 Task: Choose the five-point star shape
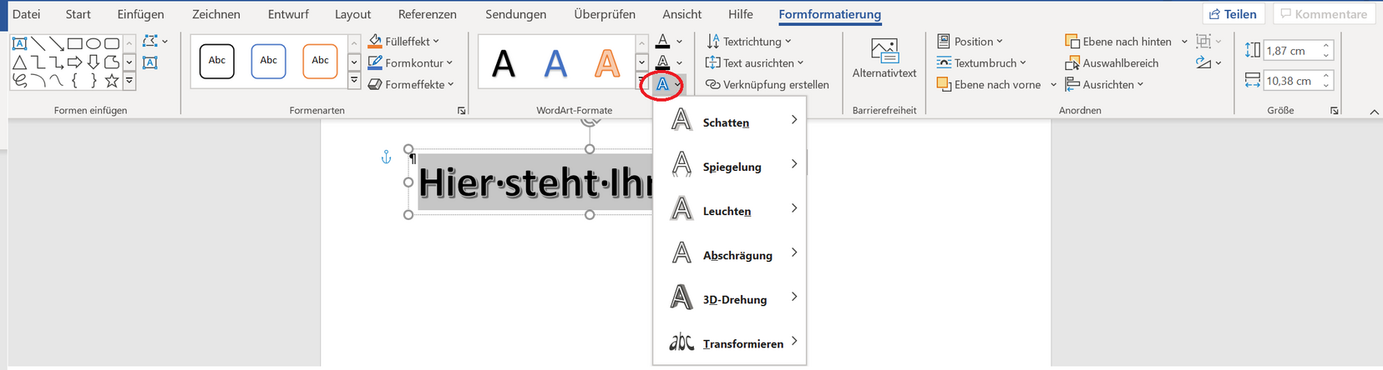(x=111, y=81)
